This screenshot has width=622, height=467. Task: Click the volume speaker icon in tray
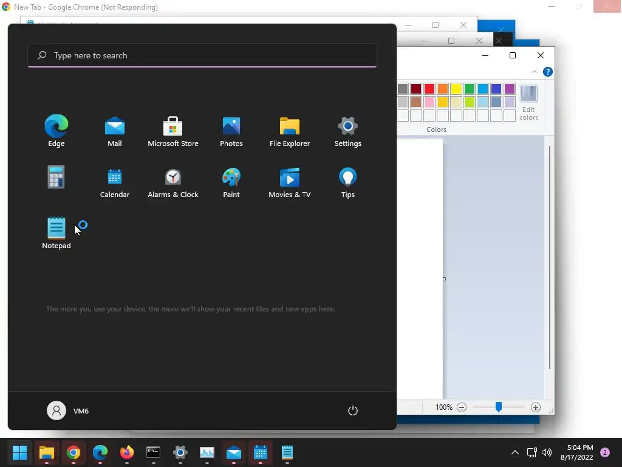(x=547, y=452)
